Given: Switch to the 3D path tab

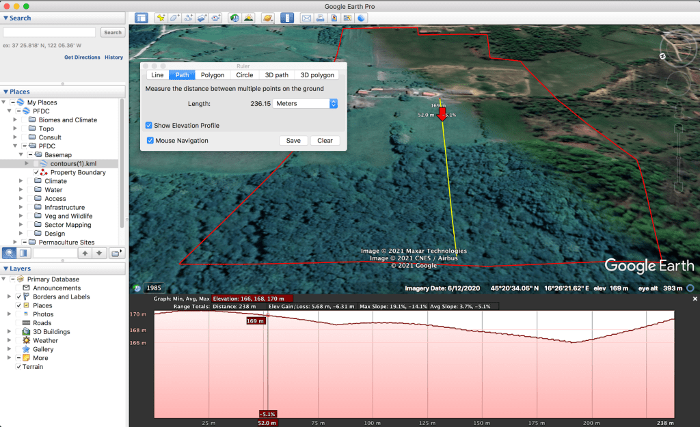Looking at the screenshot, I should pyautogui.click(x=277, y=75).
